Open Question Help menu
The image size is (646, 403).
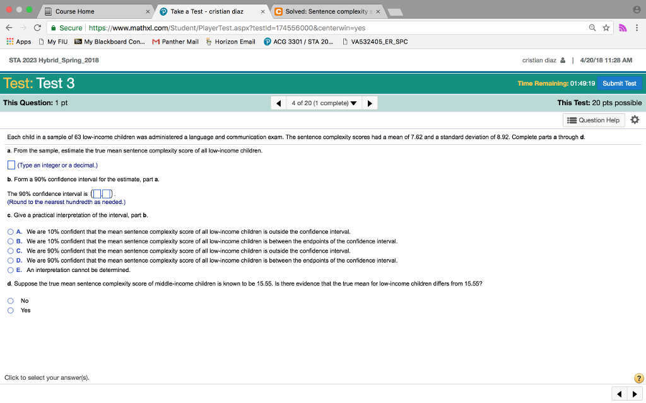pos(593,120)
